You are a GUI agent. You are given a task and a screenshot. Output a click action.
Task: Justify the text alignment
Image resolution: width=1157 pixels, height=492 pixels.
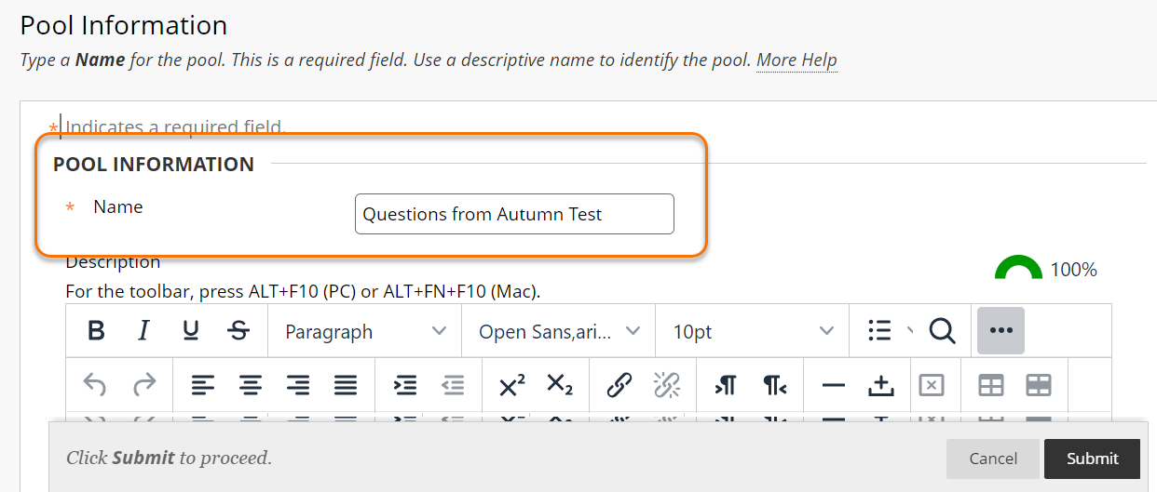(346, 385)
